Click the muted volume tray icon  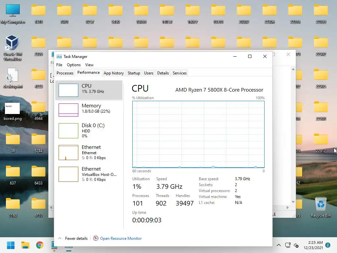point(296,245)
